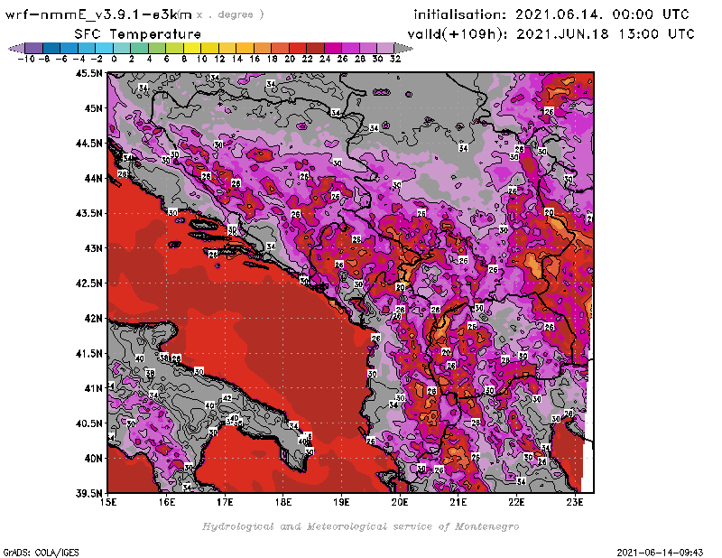Image resolution: width=722 pixels, height=558 pixels.
Task: Click the '23E' longitude axis label
Action: 575,502
